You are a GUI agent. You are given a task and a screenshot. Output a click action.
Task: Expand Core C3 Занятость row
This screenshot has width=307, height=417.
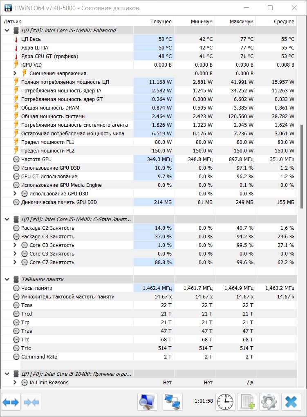[x=15, y=253]
